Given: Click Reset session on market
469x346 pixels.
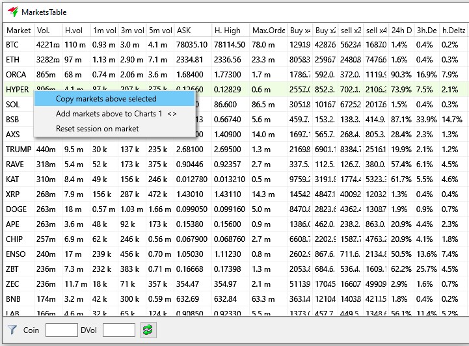Looking at the screenshot, I should coord(97,129).
